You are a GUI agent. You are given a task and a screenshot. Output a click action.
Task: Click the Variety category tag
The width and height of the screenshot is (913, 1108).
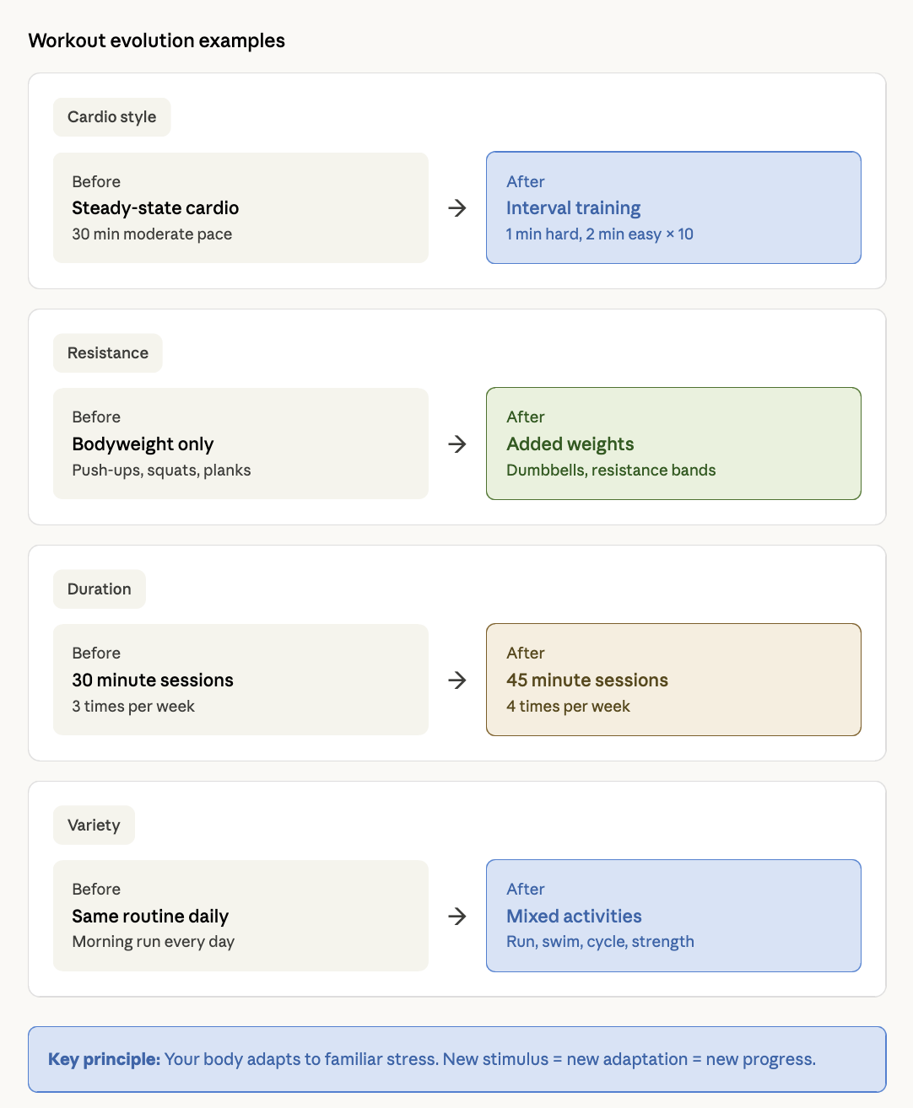click(x=94, y=826)
